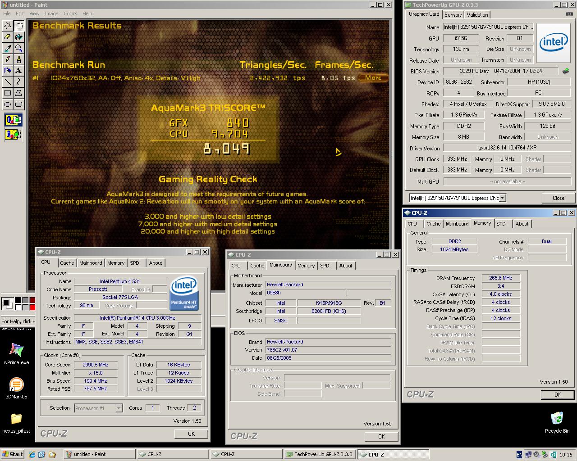Click the GPU-Z BIOS save icon
577x461 pixels.
[x=566, y=71]
